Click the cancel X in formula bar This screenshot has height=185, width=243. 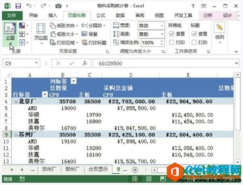tap(58, 63)
